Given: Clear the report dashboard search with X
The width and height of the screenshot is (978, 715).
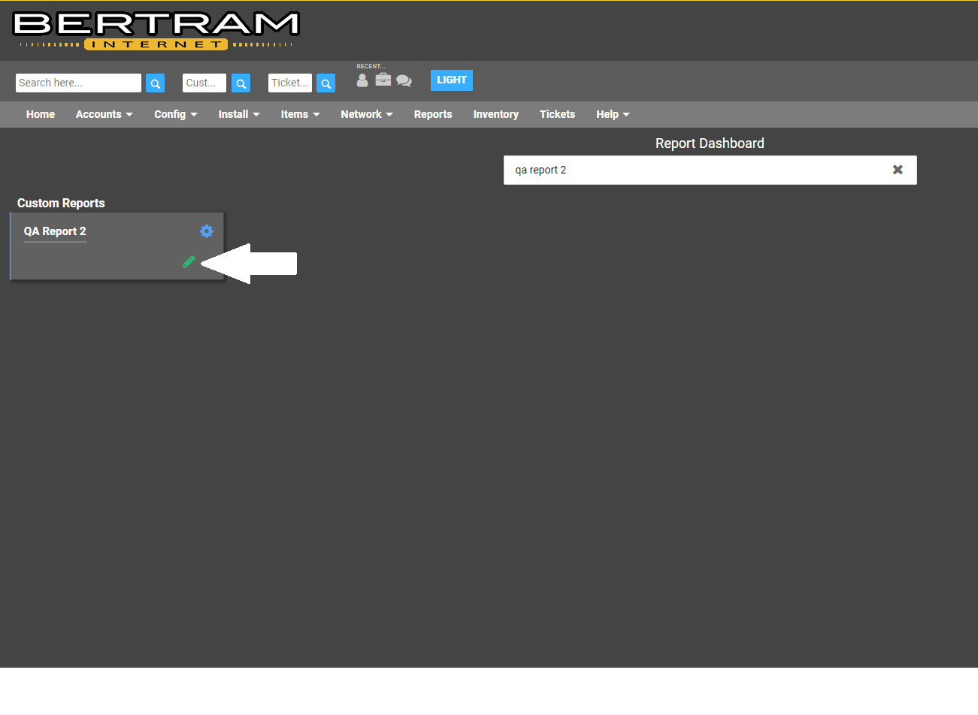Looking at the screenshot, I should coord(897,170).
